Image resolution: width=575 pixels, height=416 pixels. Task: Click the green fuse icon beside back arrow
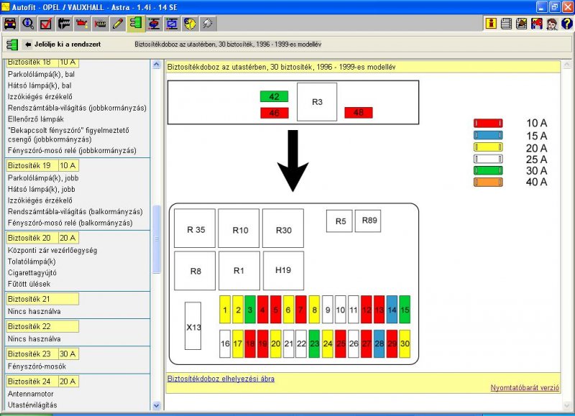(x=11, y=45)
